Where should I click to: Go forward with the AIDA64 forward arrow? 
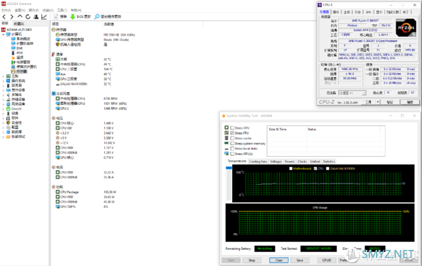point(12,17)
